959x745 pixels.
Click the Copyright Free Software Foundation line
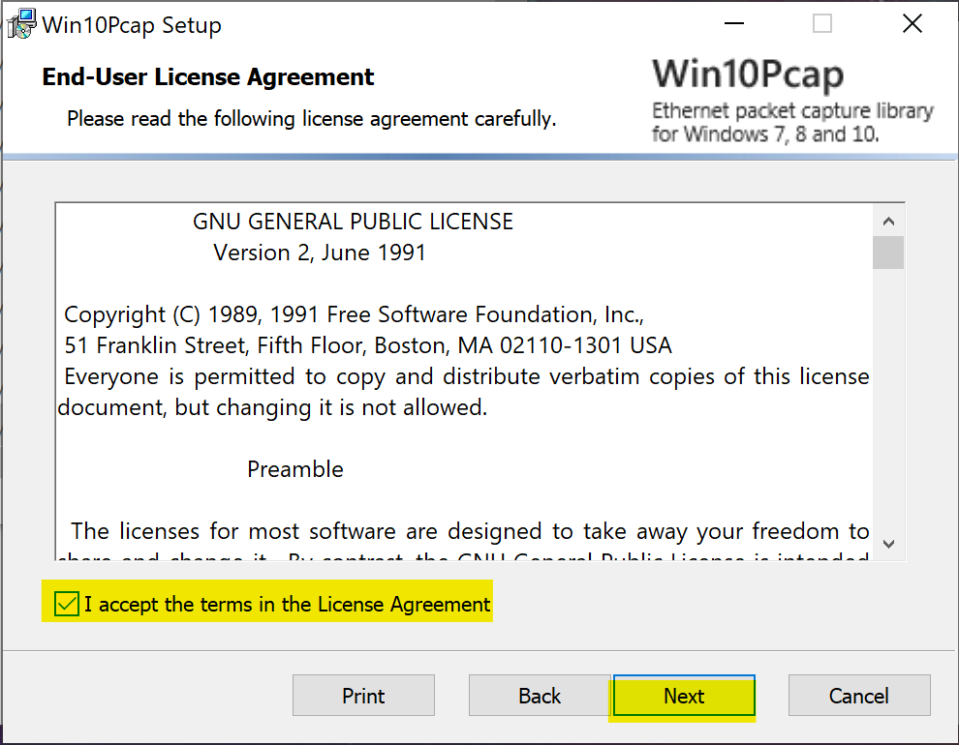tap(355, 314)
